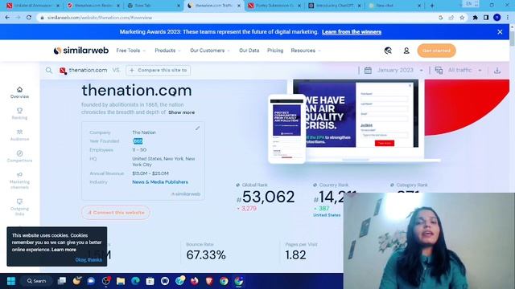Viewport: 515px width, 289px height.
Task: Open File Explorer from the taskbar
Action: click(121, 281)
